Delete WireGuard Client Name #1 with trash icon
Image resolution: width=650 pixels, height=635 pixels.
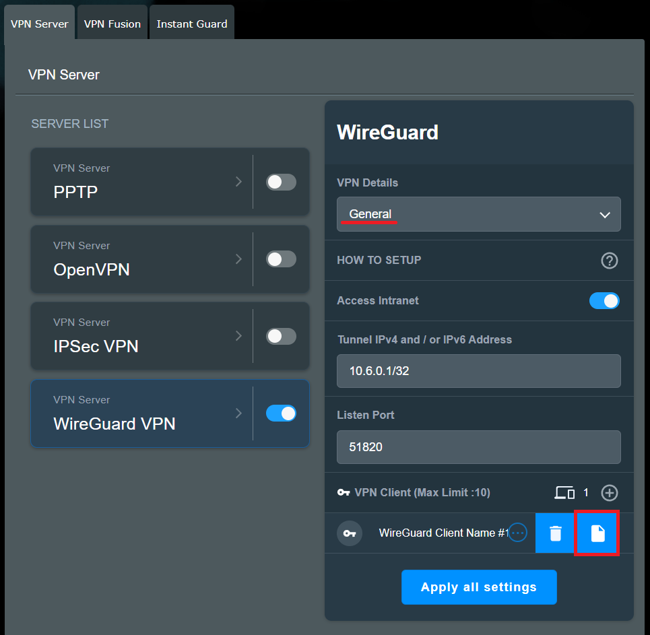(555, 533)
